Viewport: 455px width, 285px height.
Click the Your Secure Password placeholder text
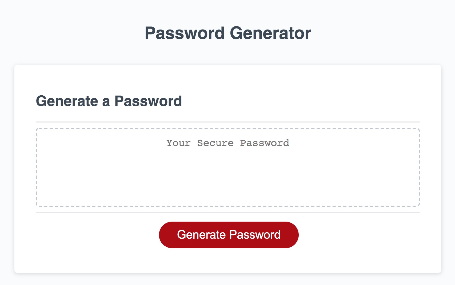tap(227, 143)
